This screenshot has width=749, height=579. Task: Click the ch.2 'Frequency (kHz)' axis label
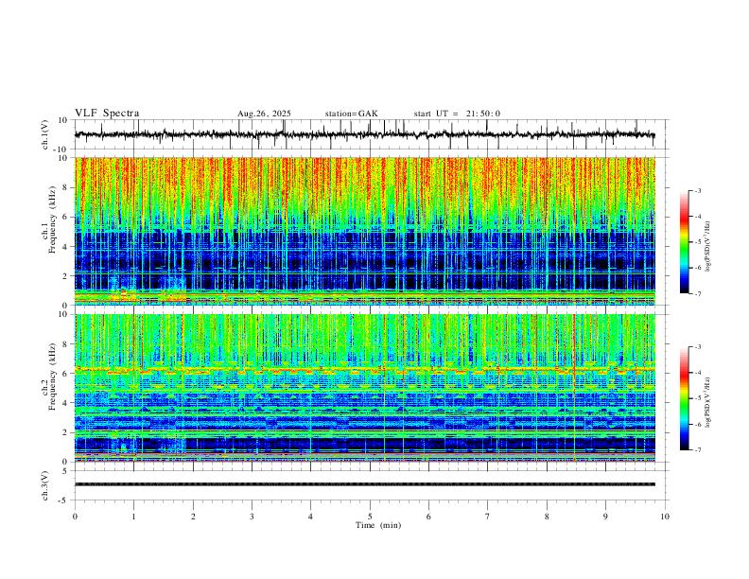pyautogui.click(x=52, y=377)
